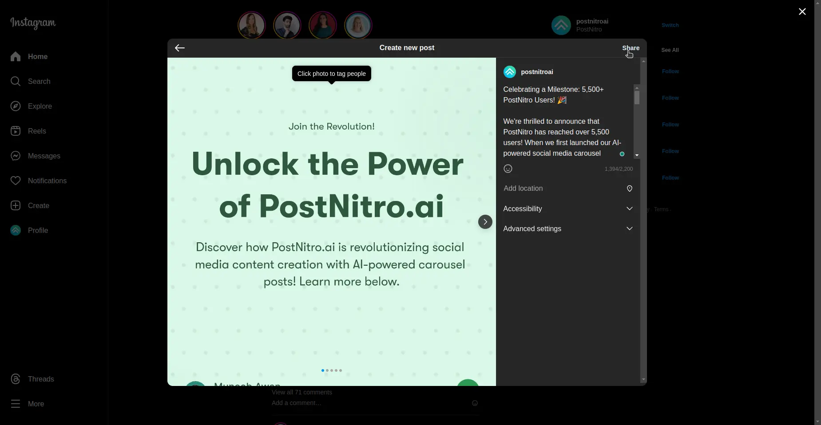
Task: Click the caption scrollbar down arrow
Action: tap(637, 155)
